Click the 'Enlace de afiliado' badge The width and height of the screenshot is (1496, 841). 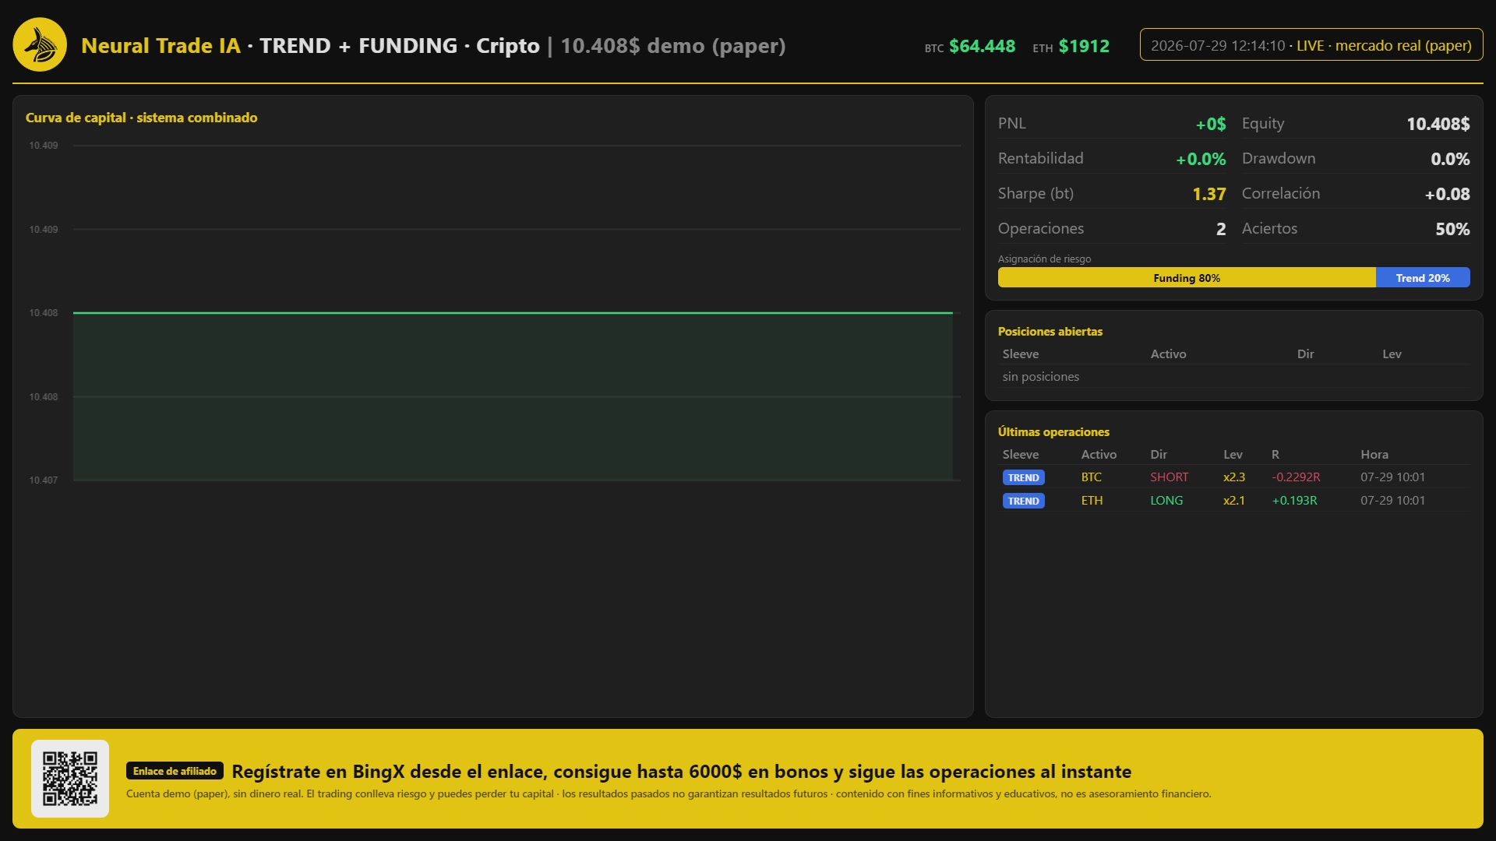175,771
